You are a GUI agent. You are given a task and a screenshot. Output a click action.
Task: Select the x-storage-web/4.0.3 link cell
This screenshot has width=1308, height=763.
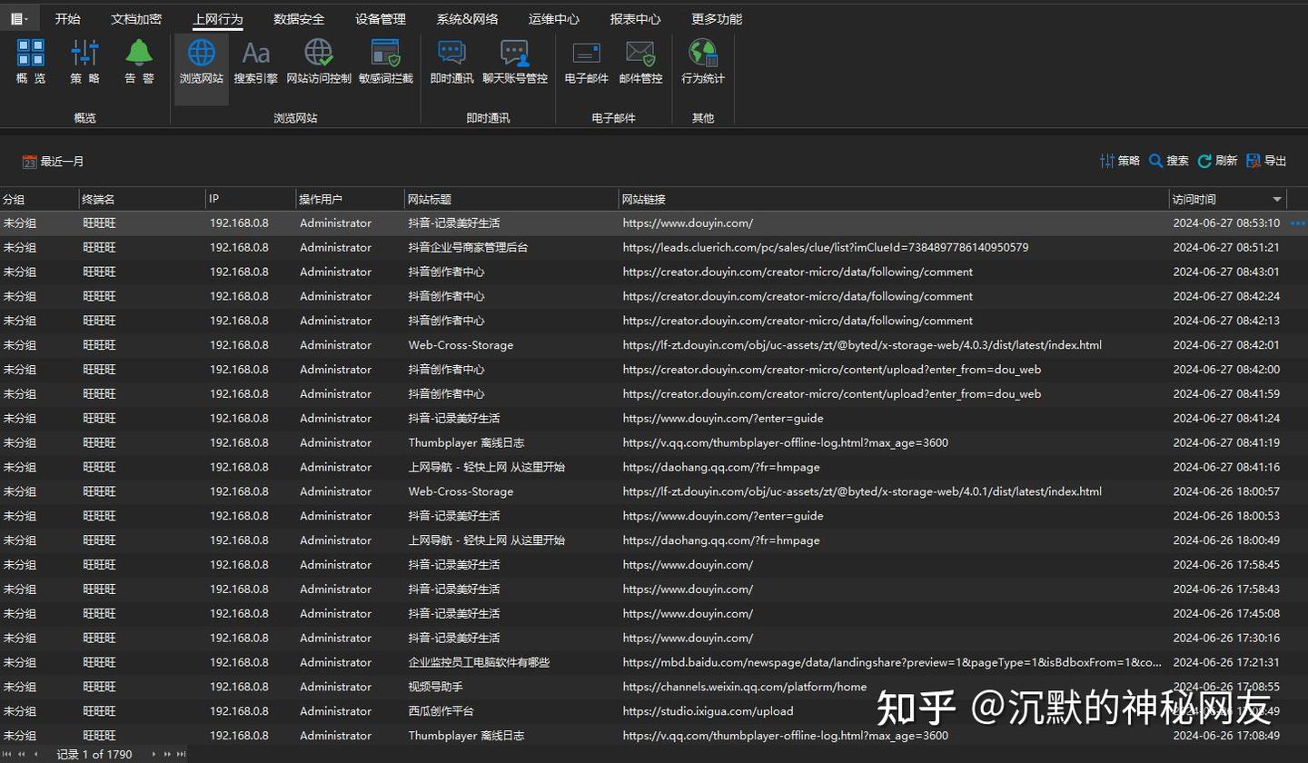(862, 345)
